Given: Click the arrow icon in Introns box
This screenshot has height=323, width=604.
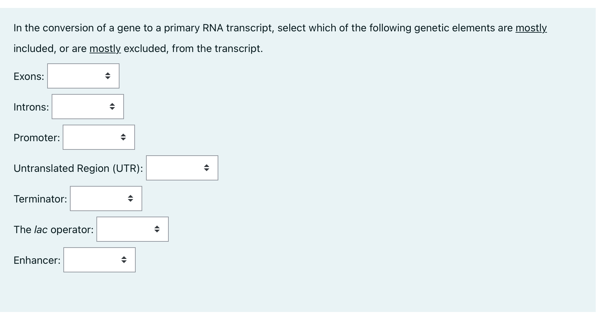Looking at the screenshot, I should (112, 106).
